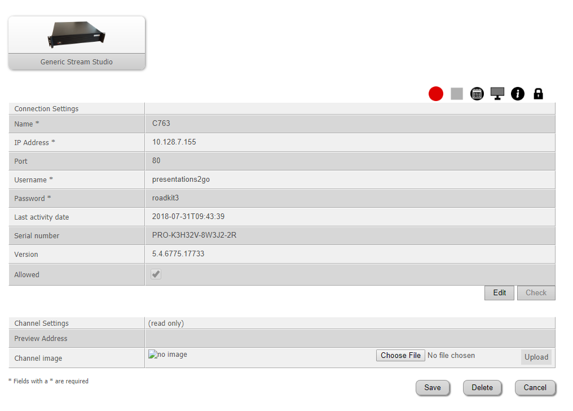Start recording with the red record icon
Screen dimensions: 573x411
[x=435, y=94]
